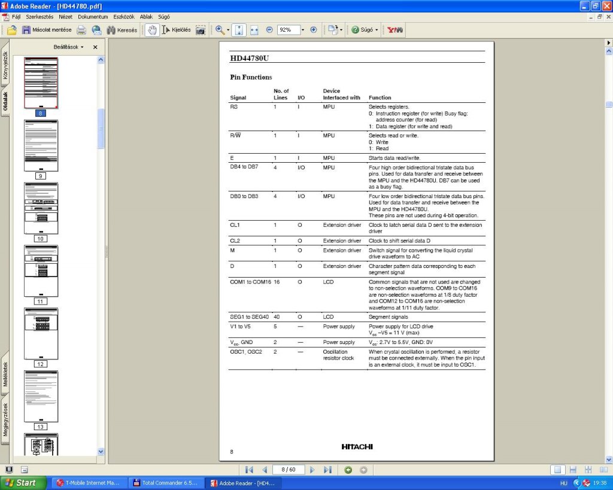
Task: Select page 9 thumbnail
Action: click(41, 145)
